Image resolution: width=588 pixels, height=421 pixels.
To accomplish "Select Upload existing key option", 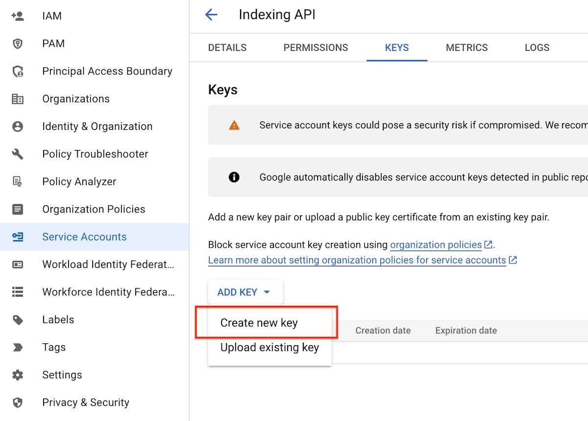I will [269, 348].
